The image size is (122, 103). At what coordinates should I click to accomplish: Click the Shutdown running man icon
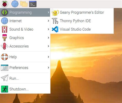coord(5,89)
